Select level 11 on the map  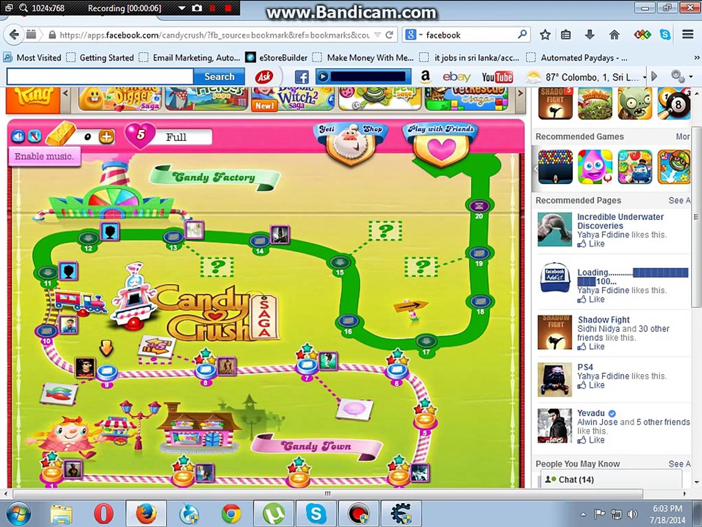(x=48, y=273)
